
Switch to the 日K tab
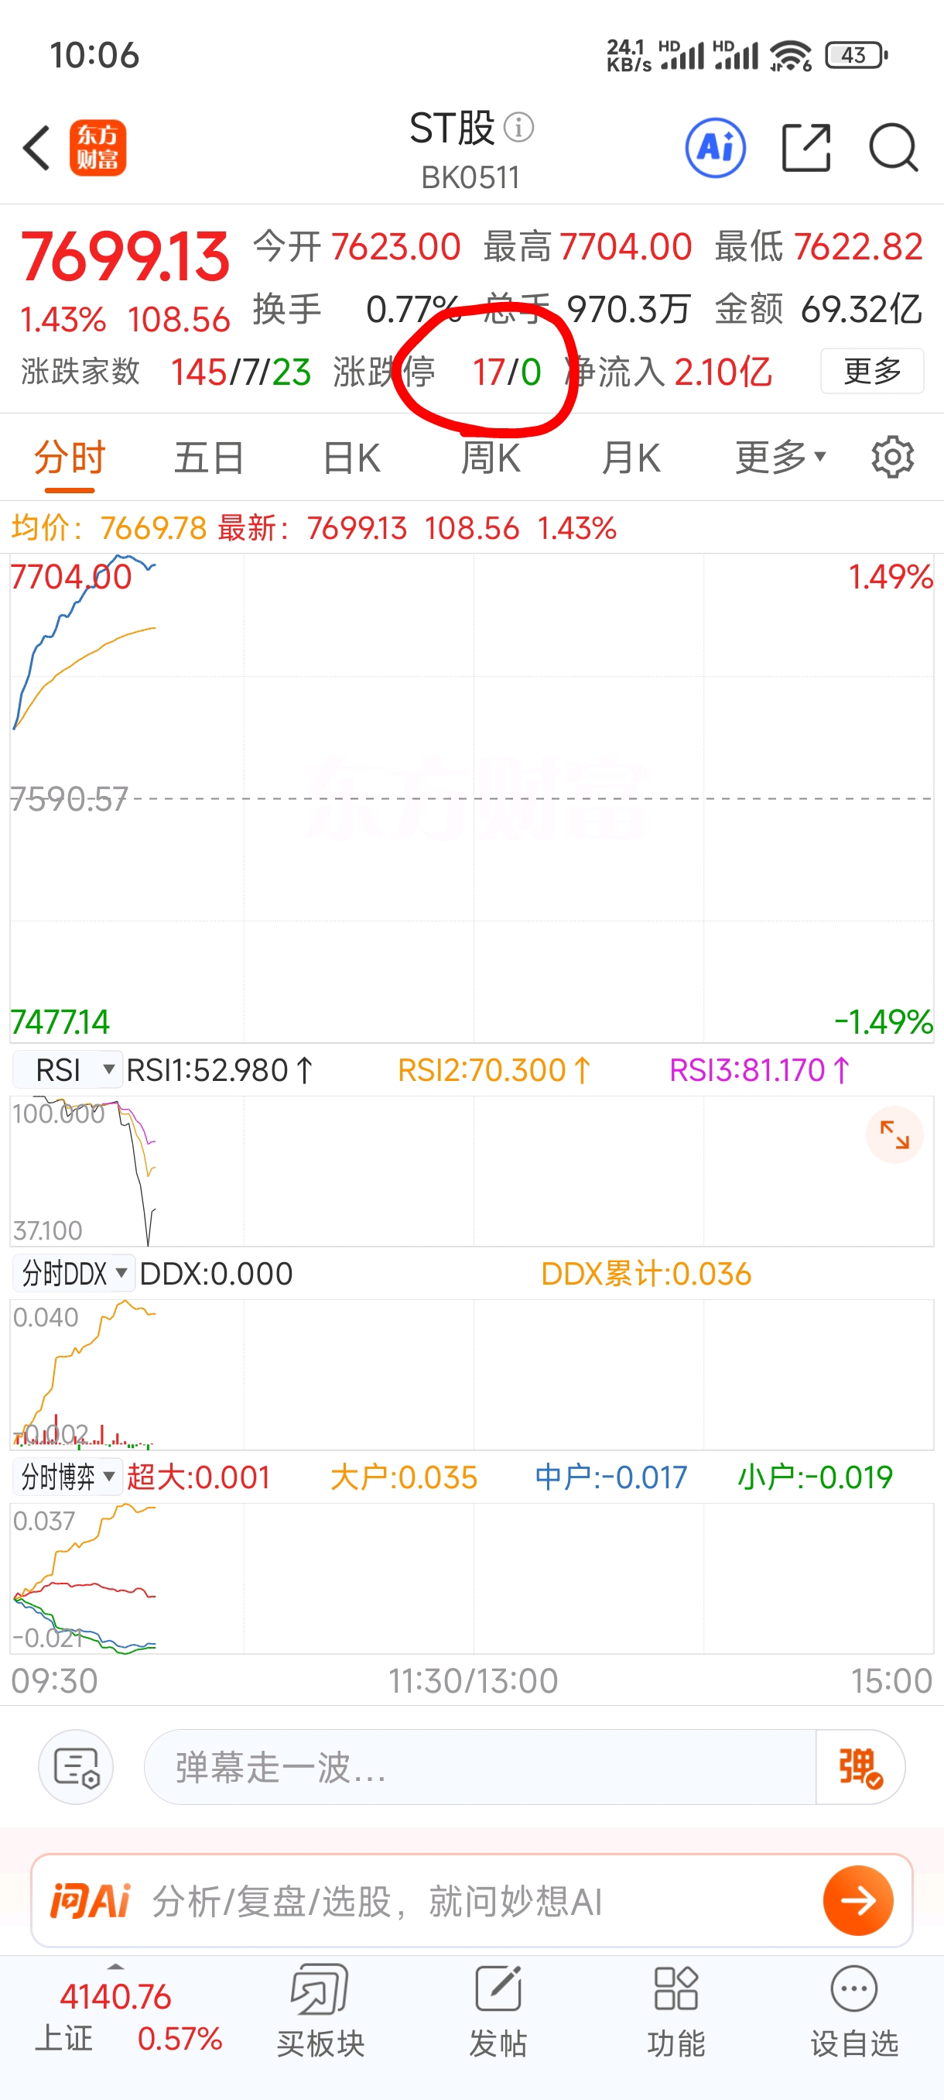tap(351, 458)
